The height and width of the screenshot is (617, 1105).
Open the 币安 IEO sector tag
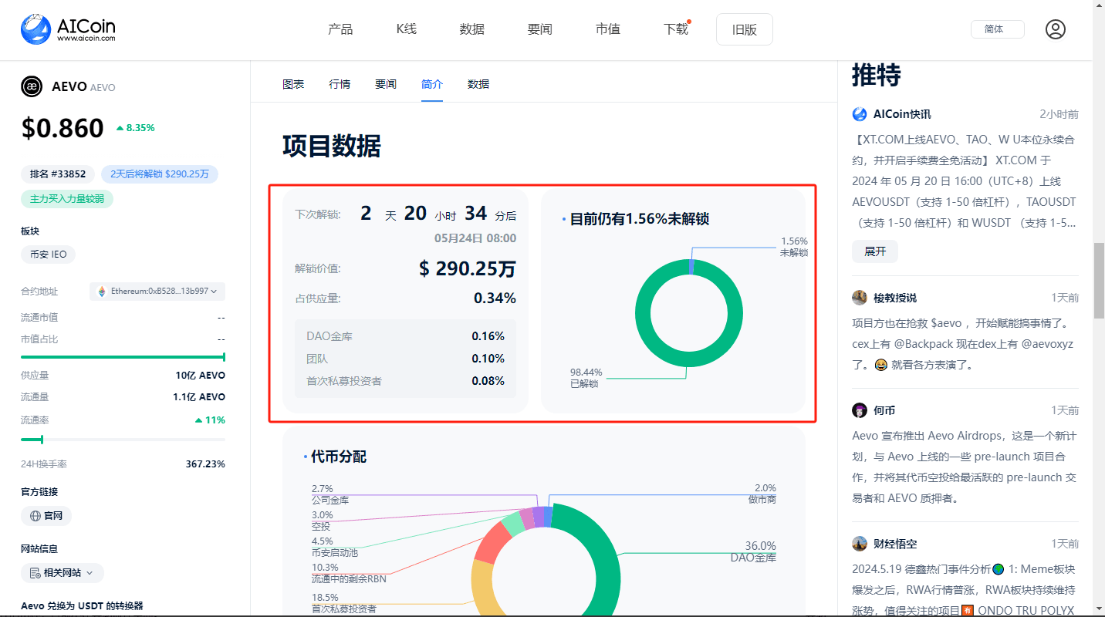coord(49,255)
